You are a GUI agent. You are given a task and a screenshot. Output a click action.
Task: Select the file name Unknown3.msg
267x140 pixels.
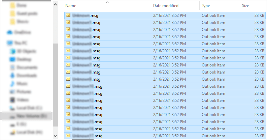click(x=86, y=37)
